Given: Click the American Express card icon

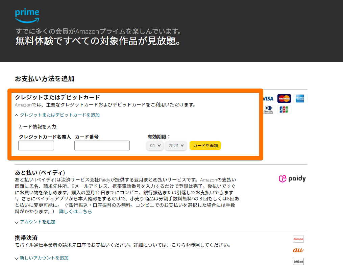Looking at the screenshot, I should [300, 99].
